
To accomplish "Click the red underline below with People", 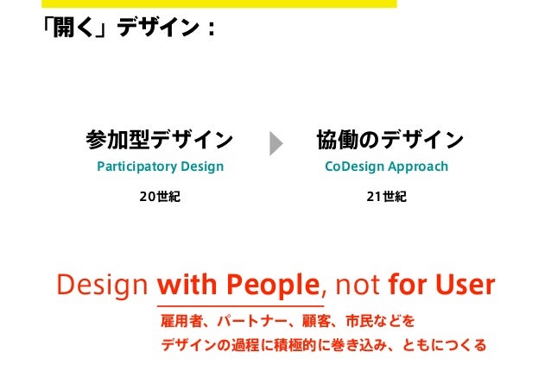I will click(240, 306).
